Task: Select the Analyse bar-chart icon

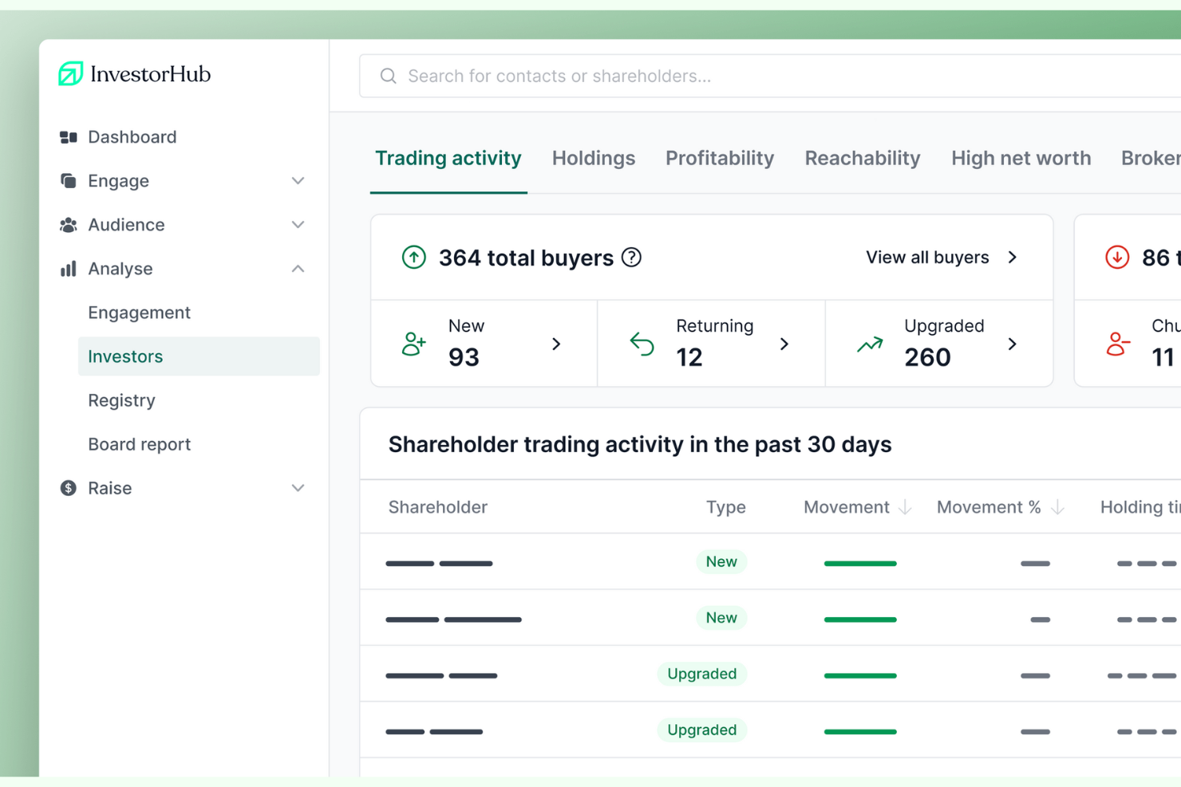Action: click(68, 269)
